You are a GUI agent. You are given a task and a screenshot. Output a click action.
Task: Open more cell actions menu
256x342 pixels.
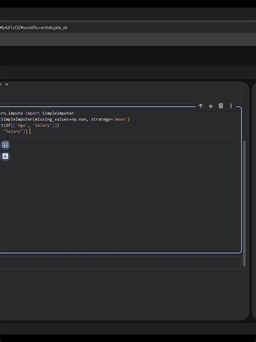tap(231, 106)
